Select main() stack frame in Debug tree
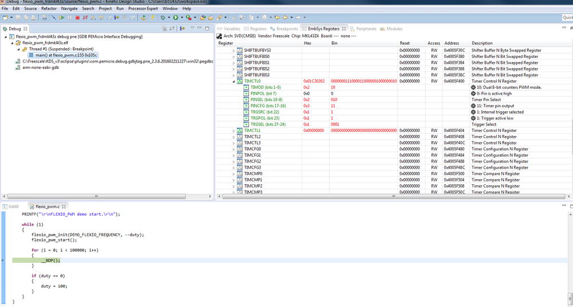Viewport: 573px width, 307px height. (x=63, y=55)
